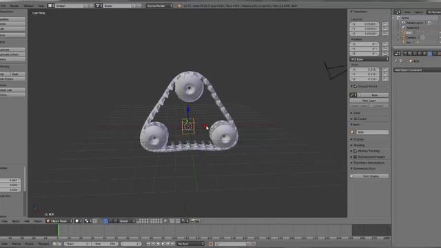The width and height of the screenshot is (441, 248).
Task: Click the Start Display button in Screencast Keys
Action: coord(369,176)
